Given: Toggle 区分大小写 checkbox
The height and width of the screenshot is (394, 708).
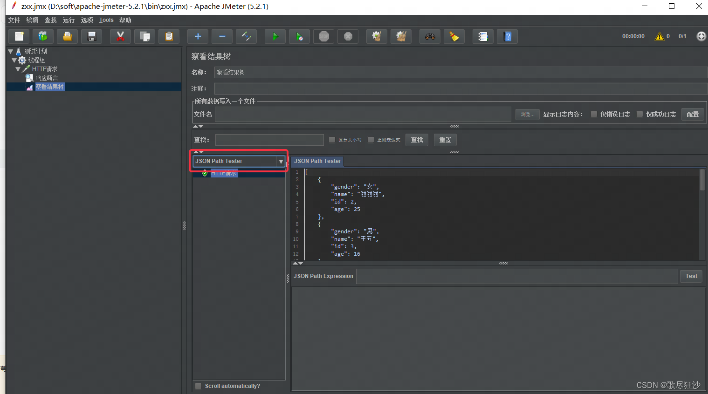Looking at the screenshot, I should pyautogui.click(x=332, y=140).
